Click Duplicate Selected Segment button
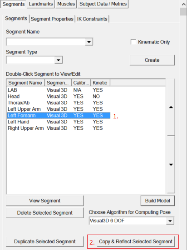The image size is (187, 250). click(x=45, y=241)
